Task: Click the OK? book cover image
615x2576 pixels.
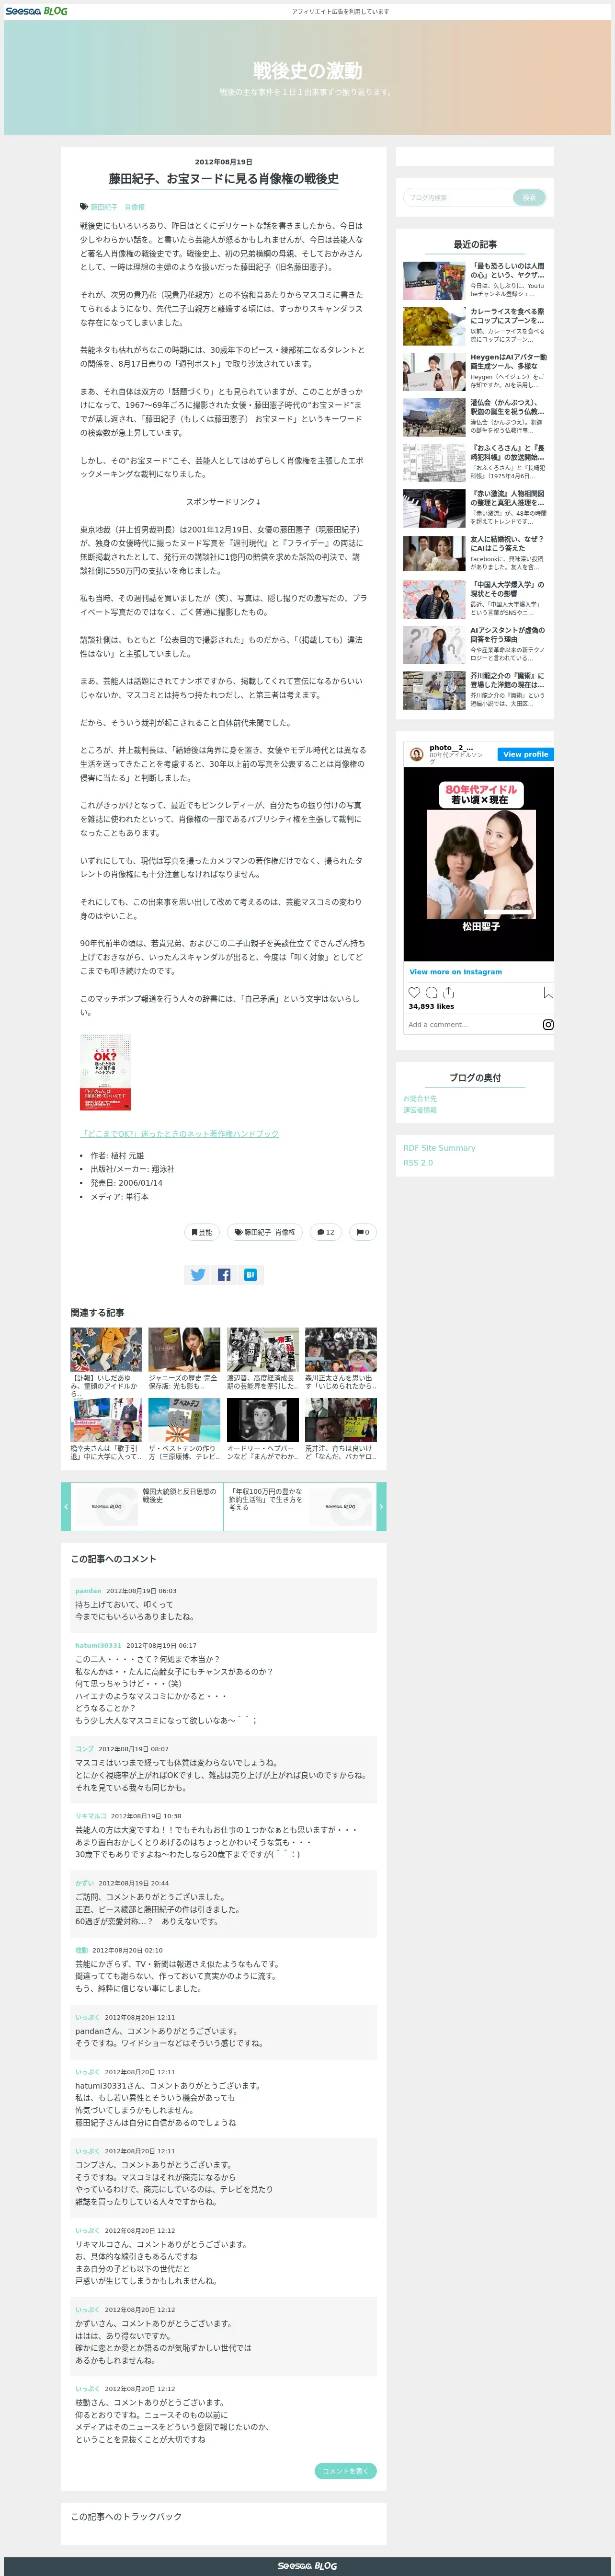Action: point(105,1072)
